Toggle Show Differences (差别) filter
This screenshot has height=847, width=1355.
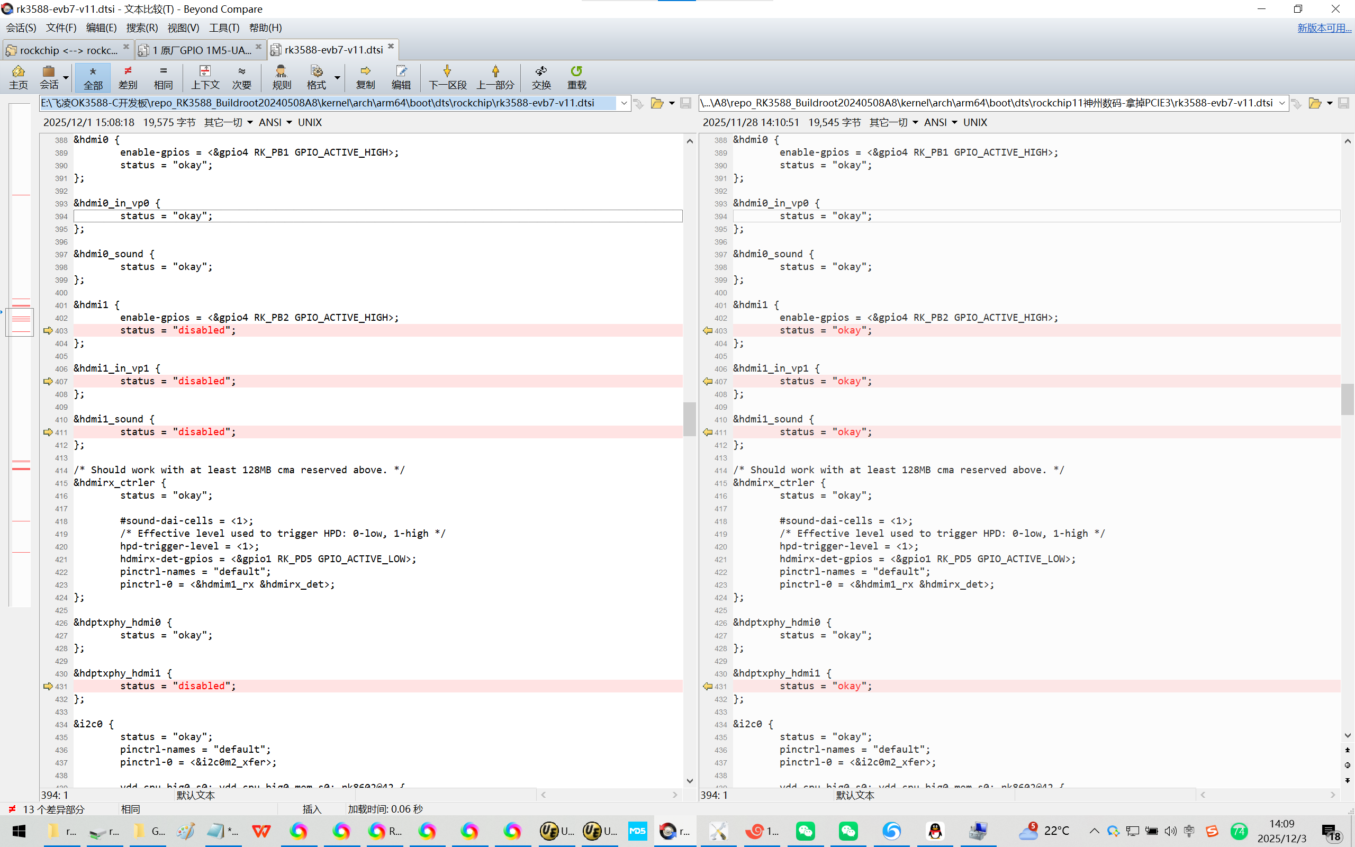(128, 77)
